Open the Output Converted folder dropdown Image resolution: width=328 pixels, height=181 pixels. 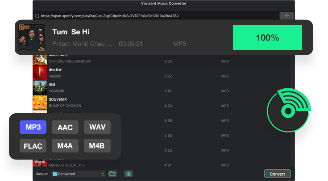pos(78,174)
